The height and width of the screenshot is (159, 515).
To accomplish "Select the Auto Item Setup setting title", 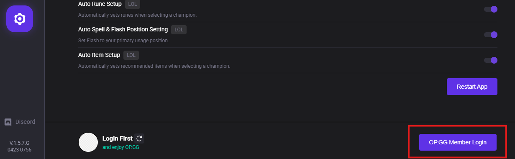I will pyautogui.click(x=99, y=55).
